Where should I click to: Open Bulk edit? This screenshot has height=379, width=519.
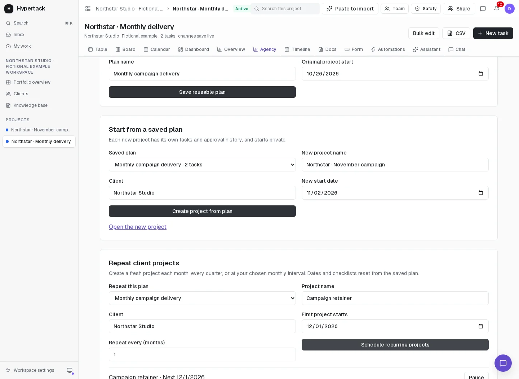point(424,33)
